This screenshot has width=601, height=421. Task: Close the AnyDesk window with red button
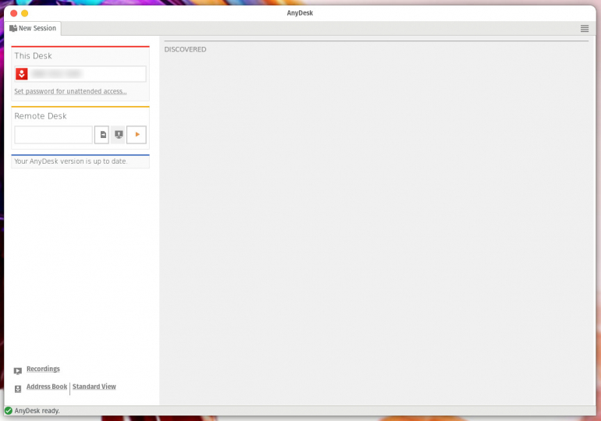point(14,13)
